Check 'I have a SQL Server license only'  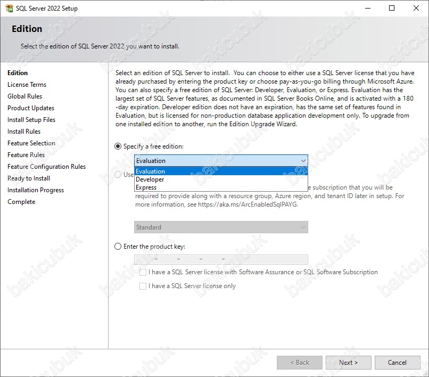143,286
